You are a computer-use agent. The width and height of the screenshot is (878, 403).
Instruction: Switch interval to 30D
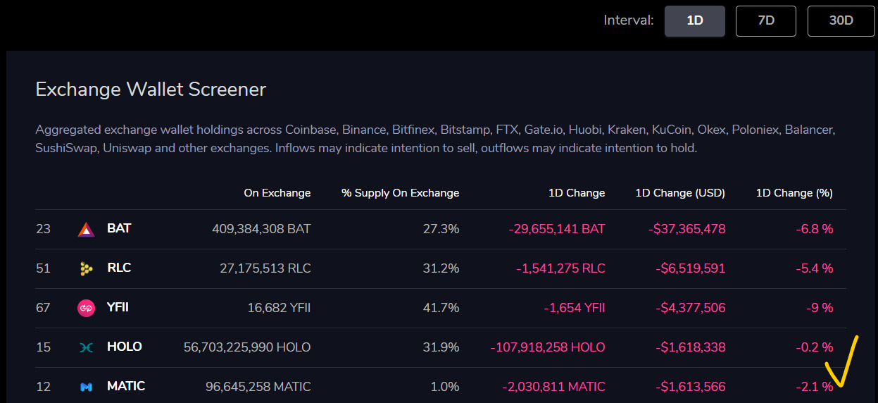click(x=841, y=20)
